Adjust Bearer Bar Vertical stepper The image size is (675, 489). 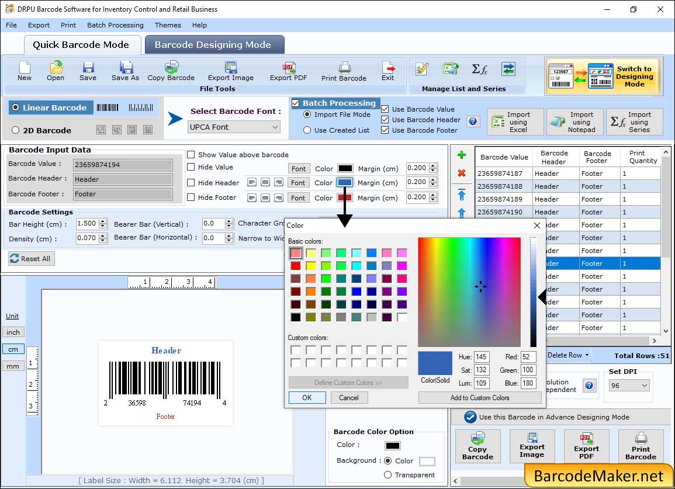point(229,224)
